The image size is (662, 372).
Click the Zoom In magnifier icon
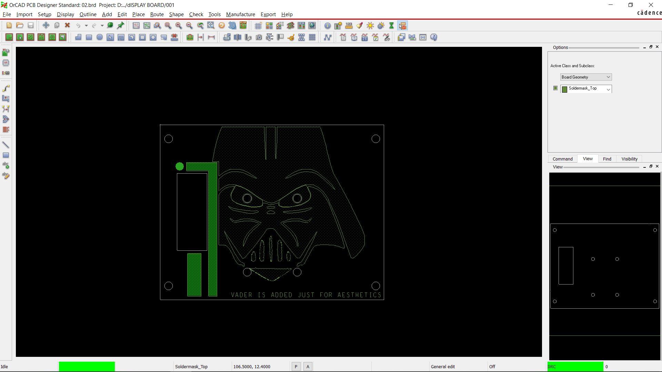[179, 25]
